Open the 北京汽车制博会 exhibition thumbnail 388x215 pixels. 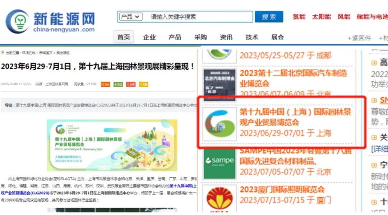coord(219,85)
